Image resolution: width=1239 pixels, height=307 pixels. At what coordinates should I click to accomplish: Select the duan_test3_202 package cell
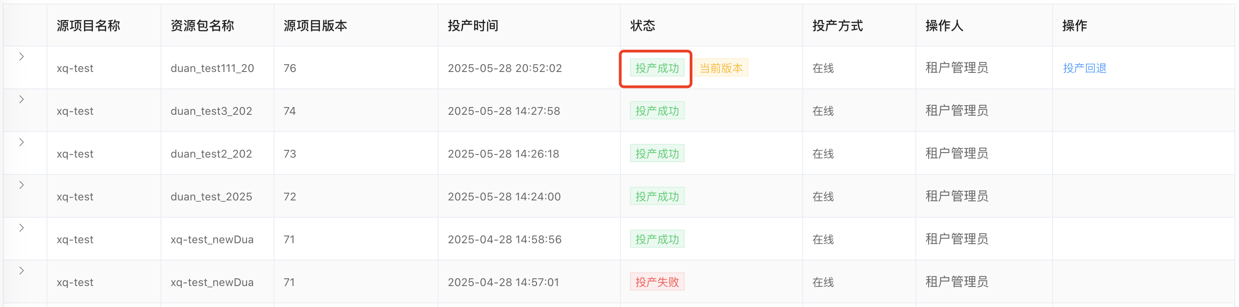211,111
